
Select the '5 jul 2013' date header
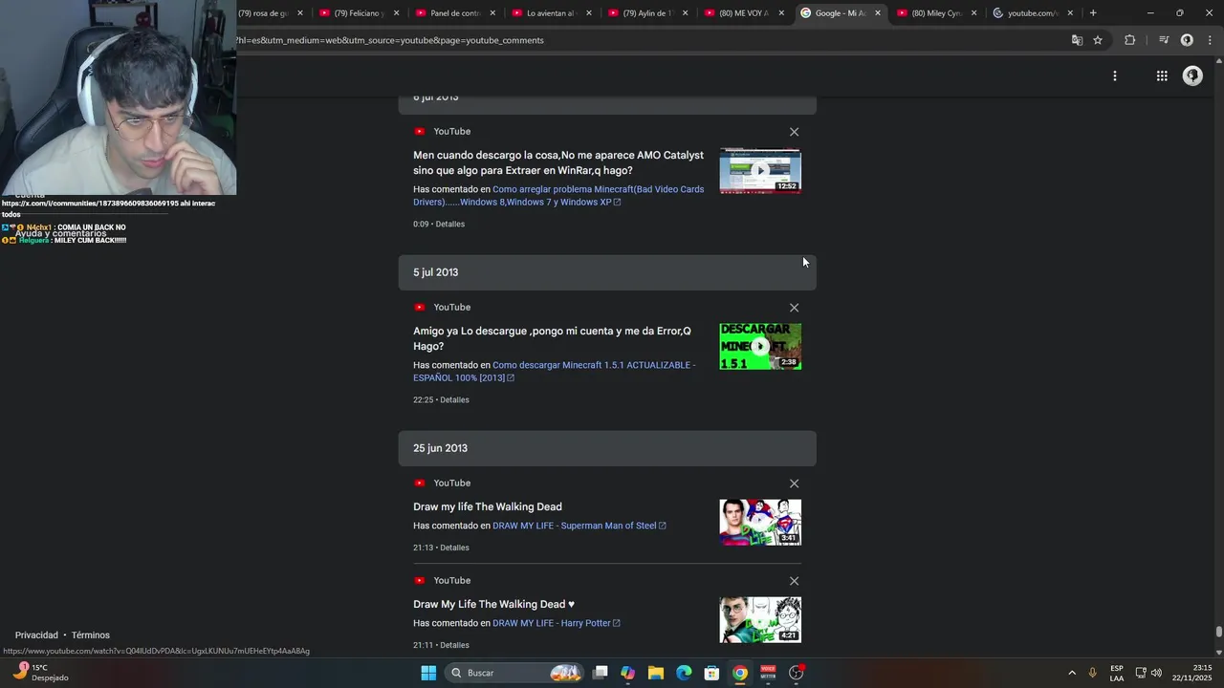coord(607,272)
